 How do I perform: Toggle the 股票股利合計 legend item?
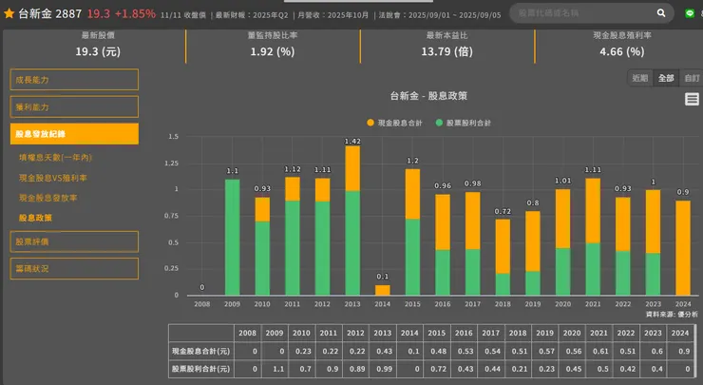[464, 123]
